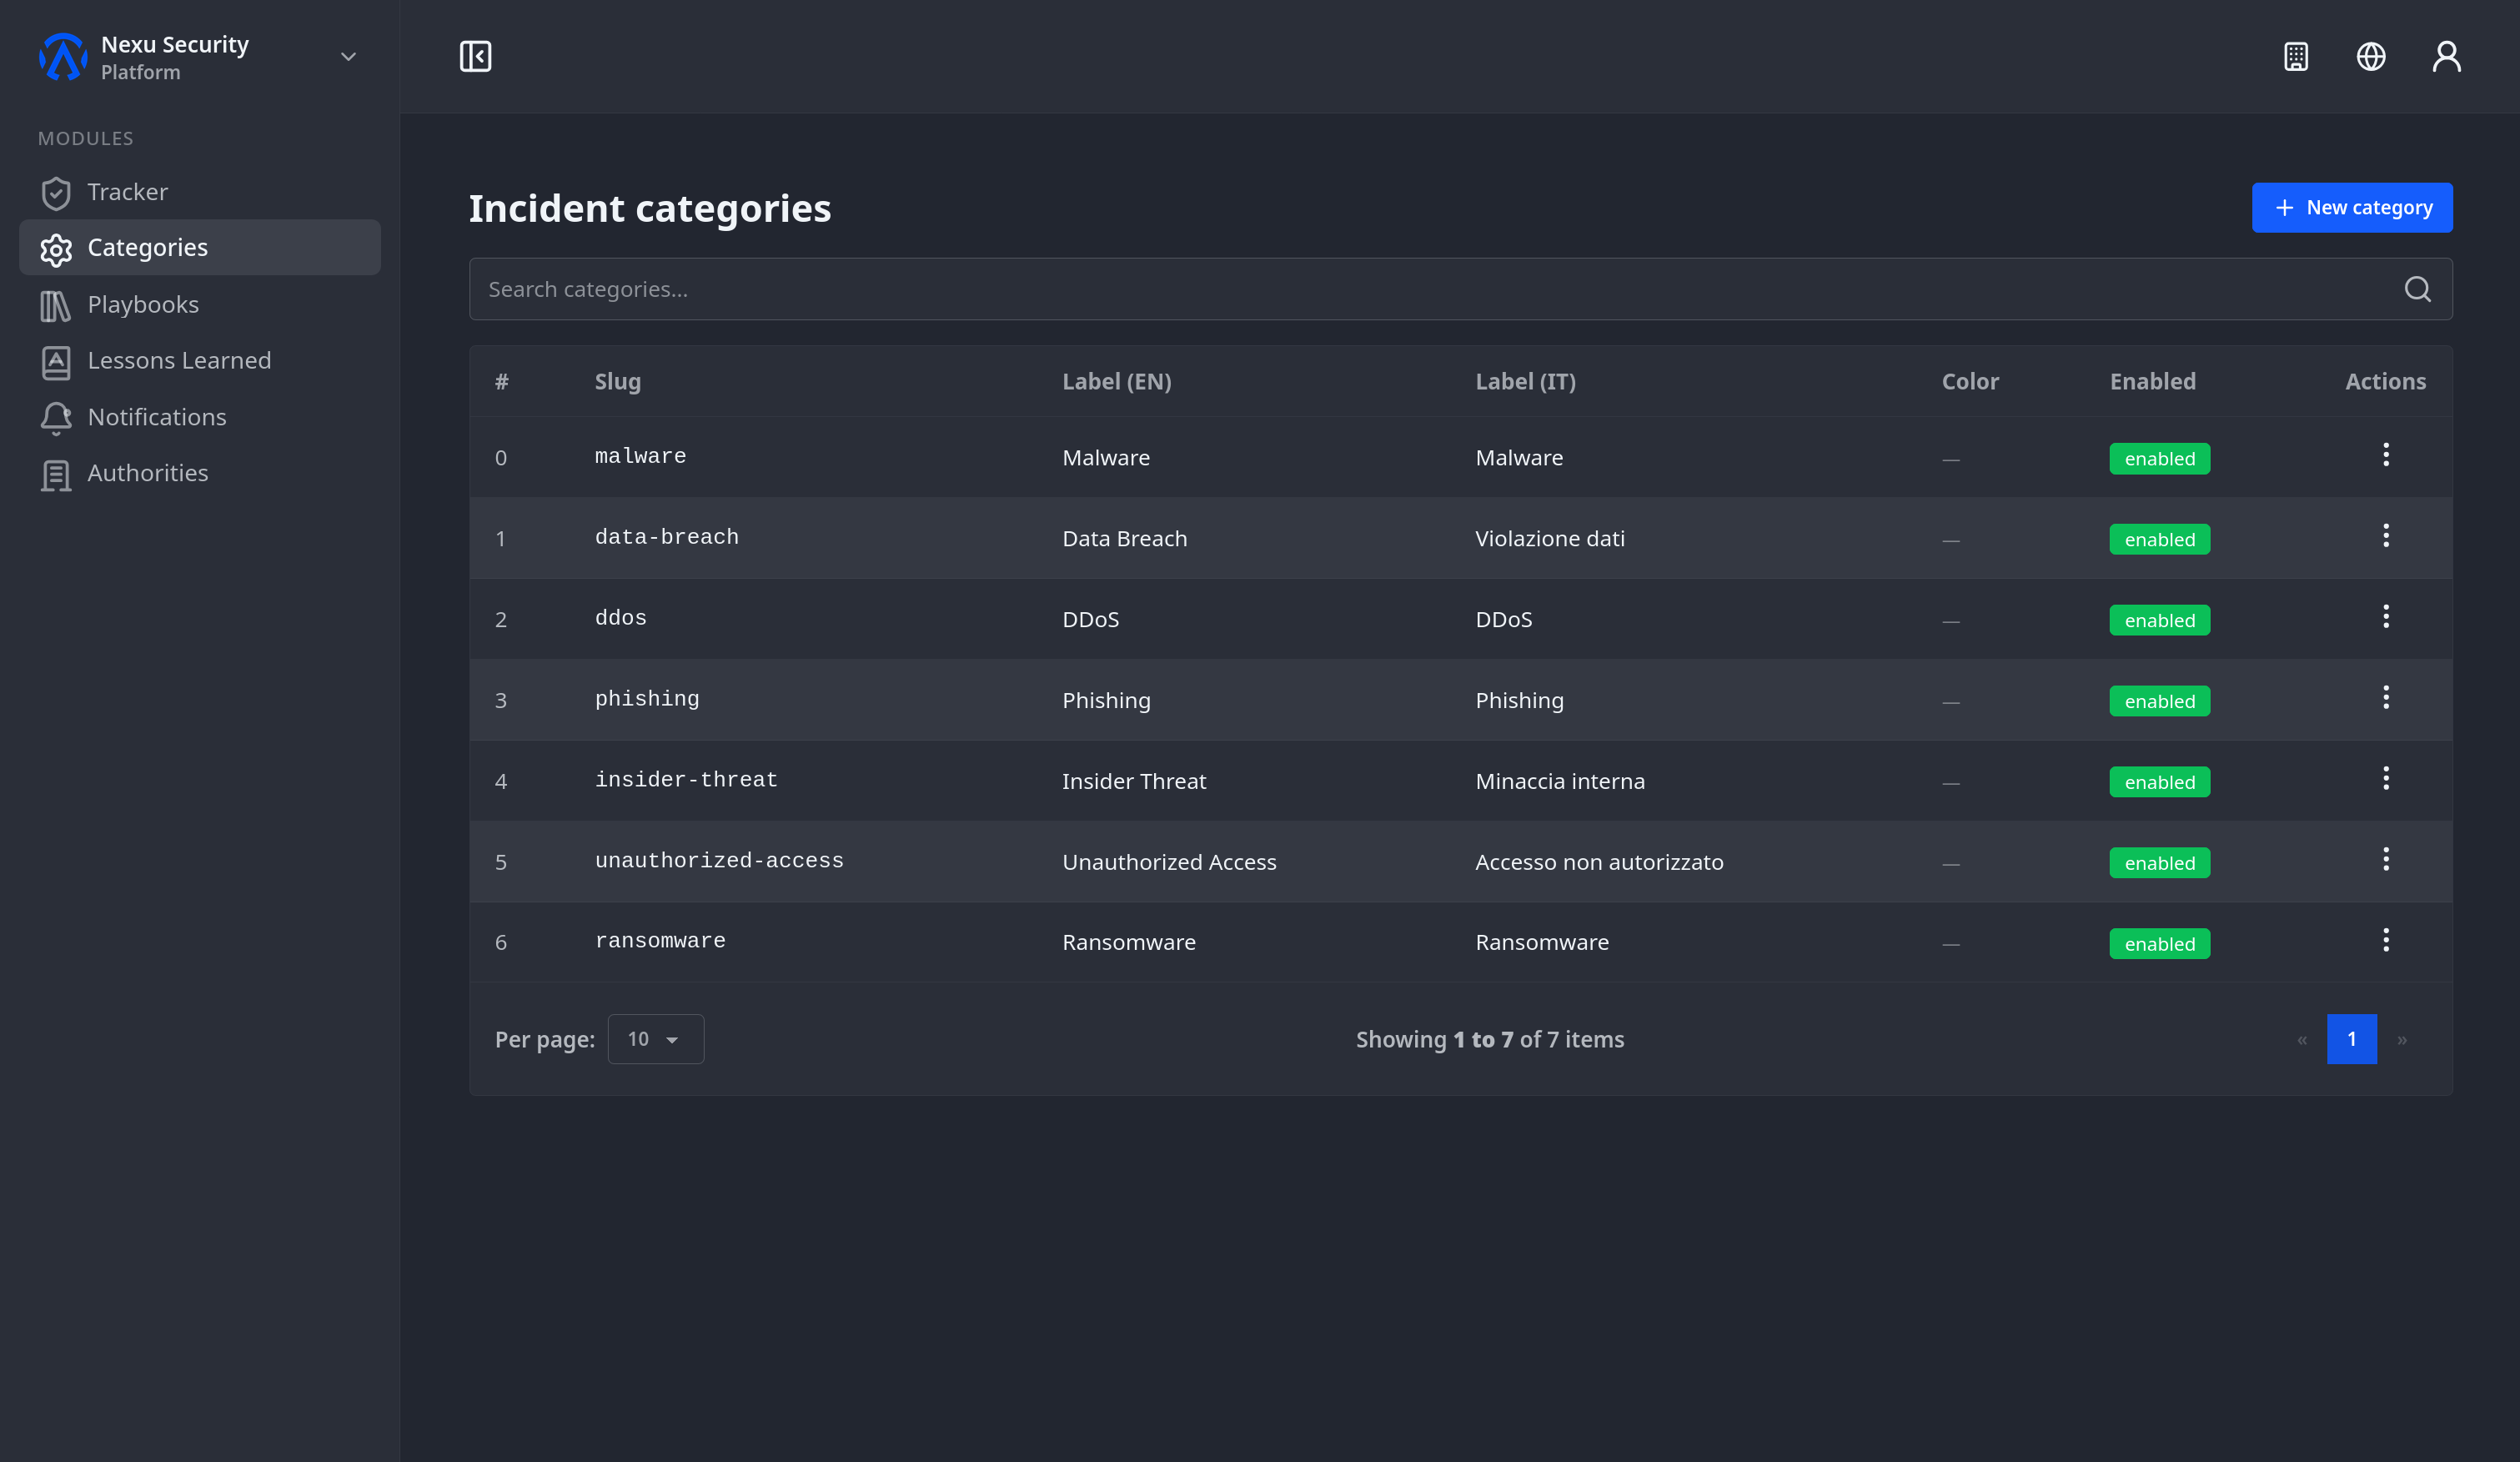Click the Accesso non autorizzato label

point(1600,863)
